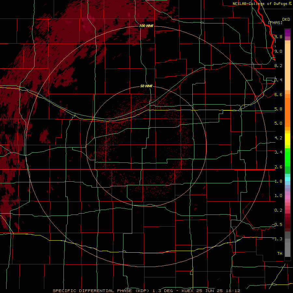Screen dimensions: 293x293
Task: Pick the purple top segment of color scale
Action: (x=287, y=33)
